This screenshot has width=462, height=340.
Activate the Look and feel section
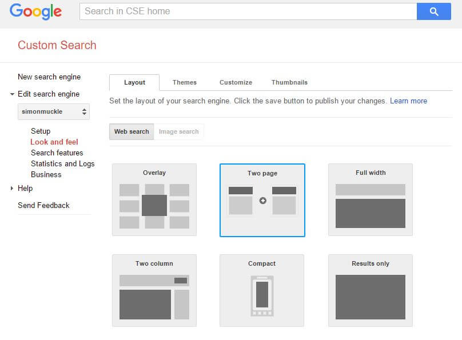coord(54,142)
